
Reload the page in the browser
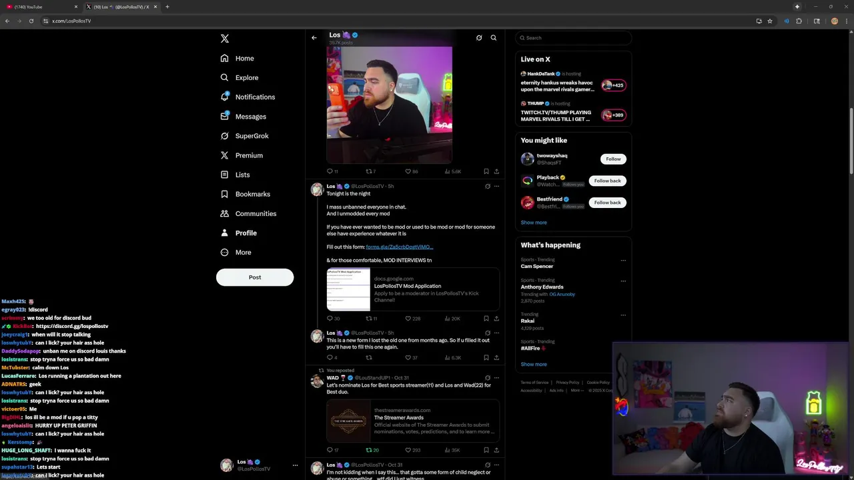(31, 21)
